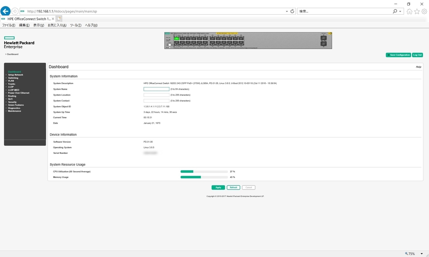Select Dashboard in the navigation tree

pyautogui.click(x=14, y=72)
